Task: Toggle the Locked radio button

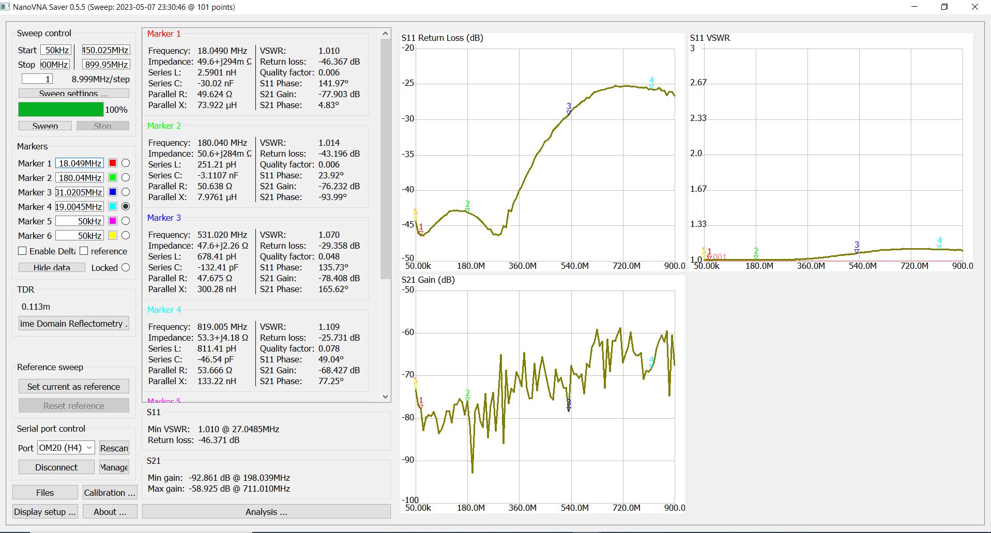Action: [x=125, y=267]
